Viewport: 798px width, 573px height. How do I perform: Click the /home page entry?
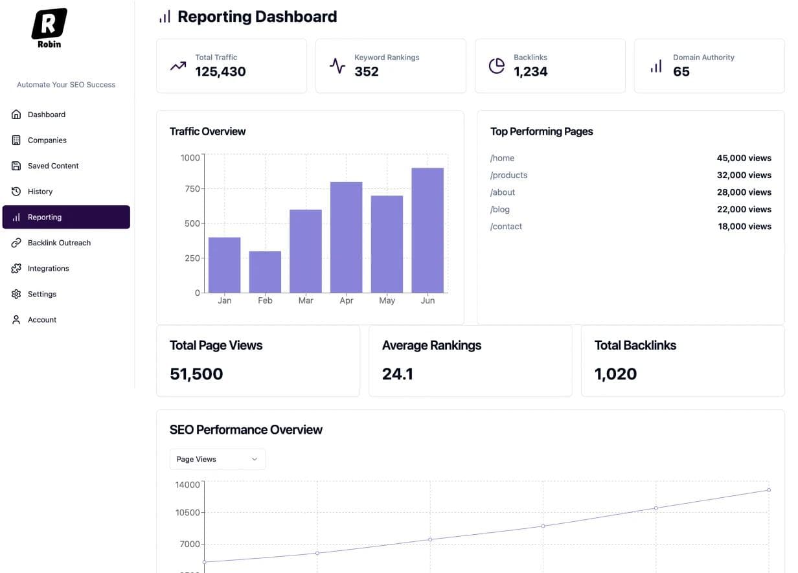coord(503,158)
